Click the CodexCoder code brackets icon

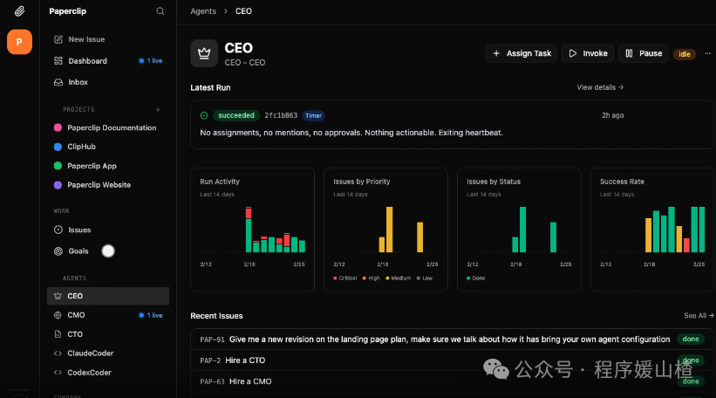coord(58,373)
